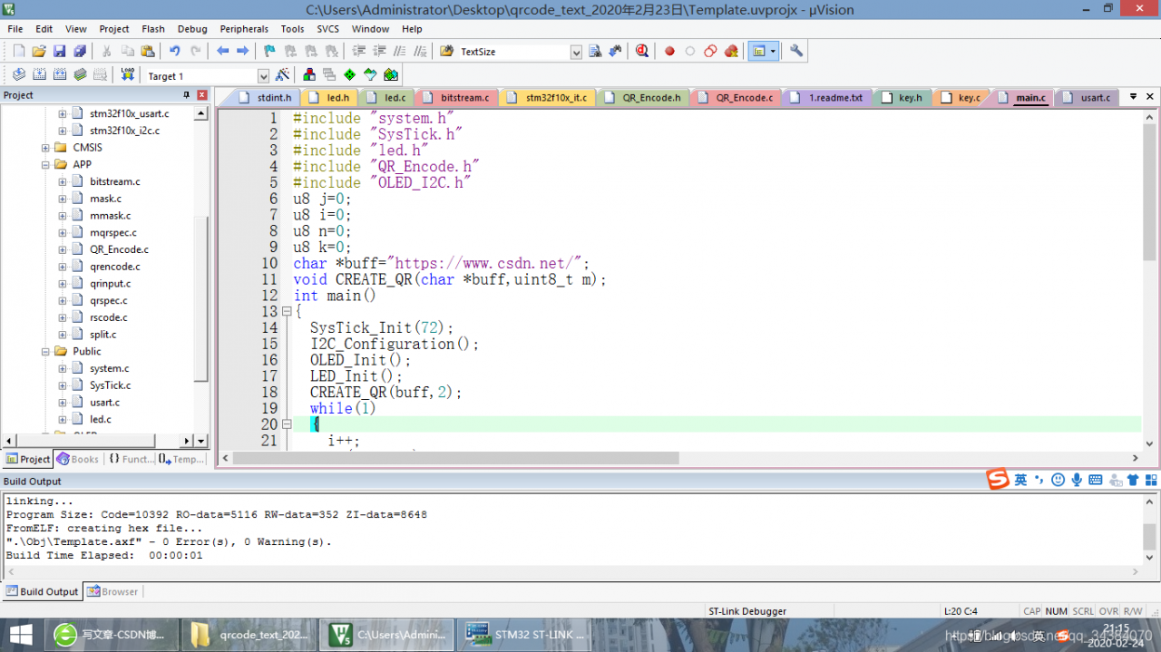Viewport: 1161px width, 652px height.
Task: Open Manage Run-Time Environment green diamond icon
Action: click(349, 75)
